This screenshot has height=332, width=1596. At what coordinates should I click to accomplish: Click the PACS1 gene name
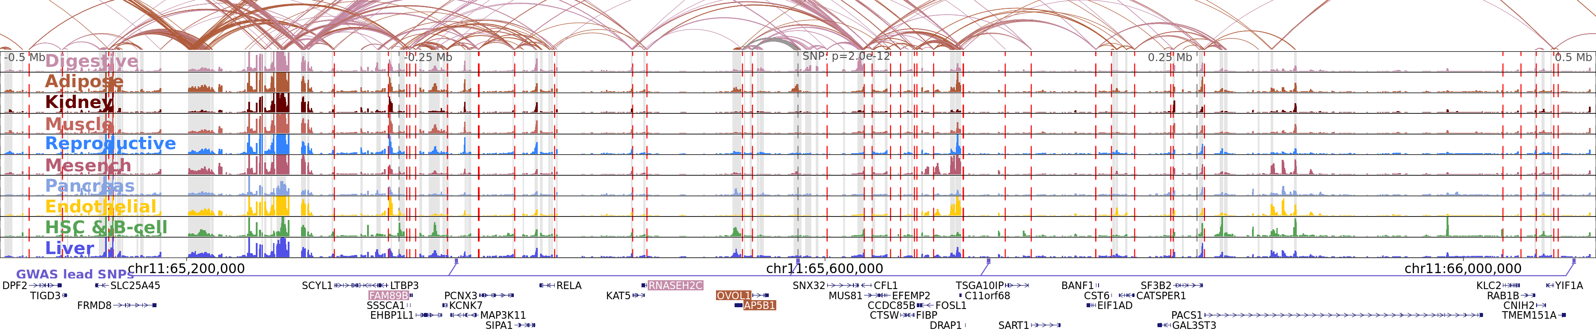pyautogui.click(x=1186, y=315)
